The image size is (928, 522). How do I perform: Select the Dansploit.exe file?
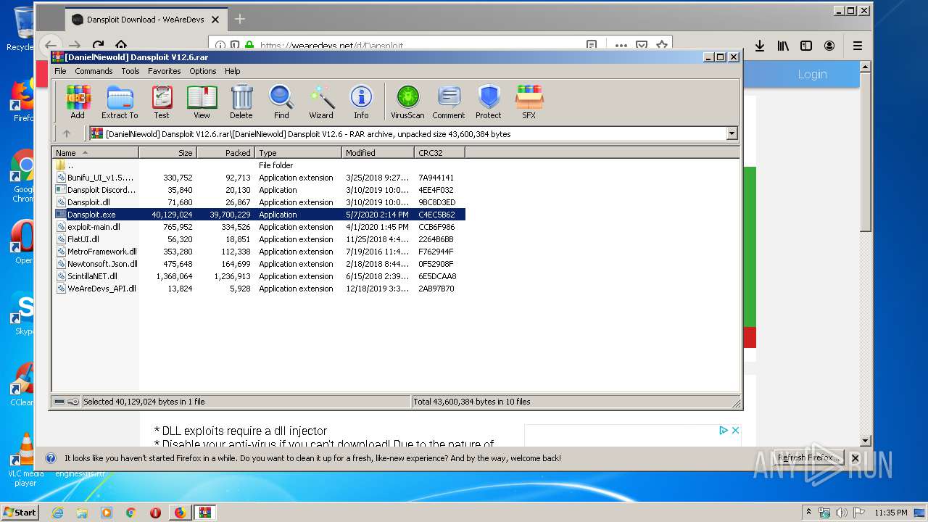[259, 215]
